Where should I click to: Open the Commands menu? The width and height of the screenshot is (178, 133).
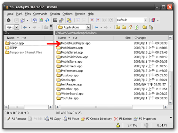[40, 14]
